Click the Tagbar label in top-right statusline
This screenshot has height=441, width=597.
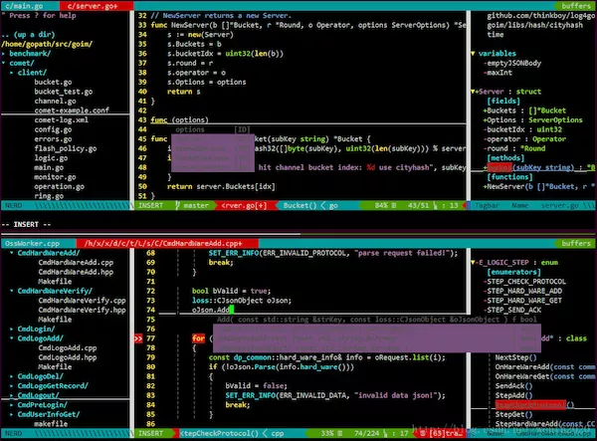pyautogui.click(x=485, y=205)
